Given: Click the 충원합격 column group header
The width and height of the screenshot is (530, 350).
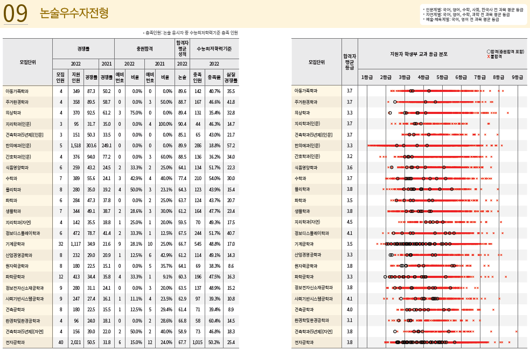Looking at the screenshot, I should (x=145, y=48).
